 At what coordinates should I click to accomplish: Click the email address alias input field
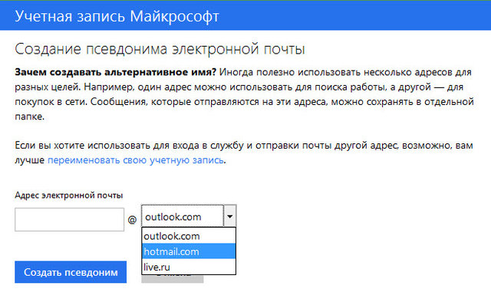pos(69,219)
